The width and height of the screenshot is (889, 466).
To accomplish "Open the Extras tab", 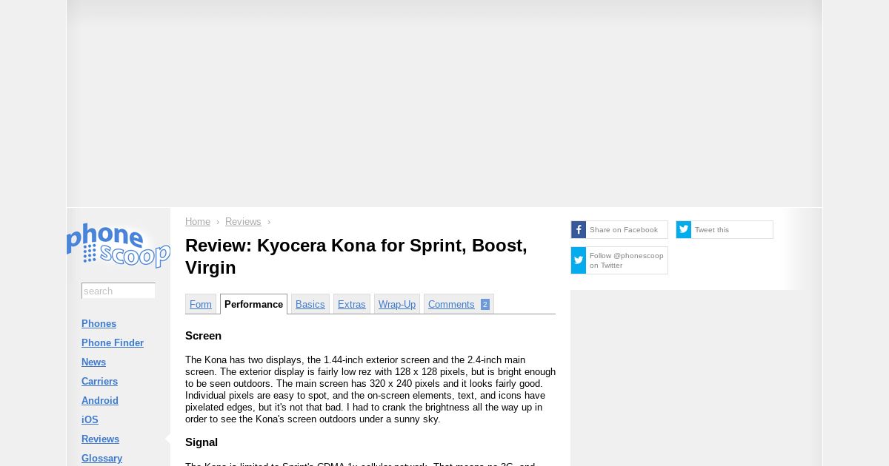I will 352,305.
